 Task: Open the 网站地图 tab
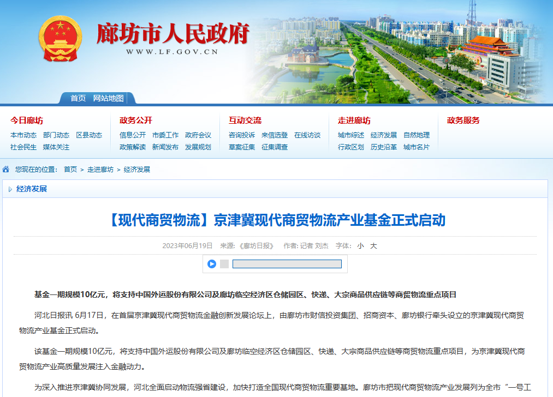(x=108, y=98)
